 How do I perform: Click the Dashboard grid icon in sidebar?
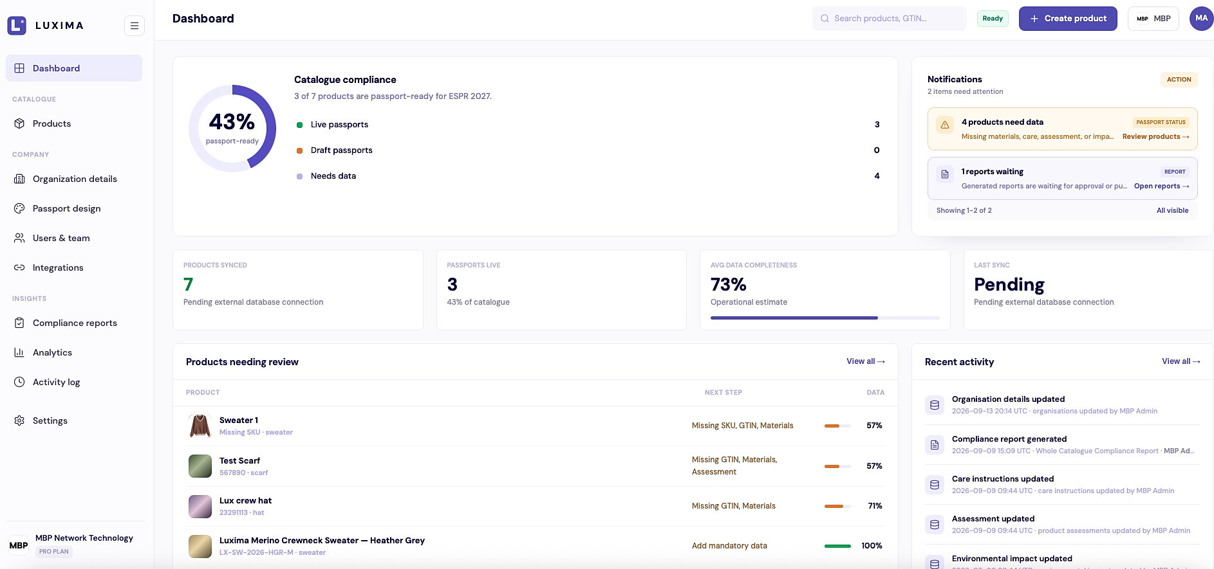coord(19,68)
